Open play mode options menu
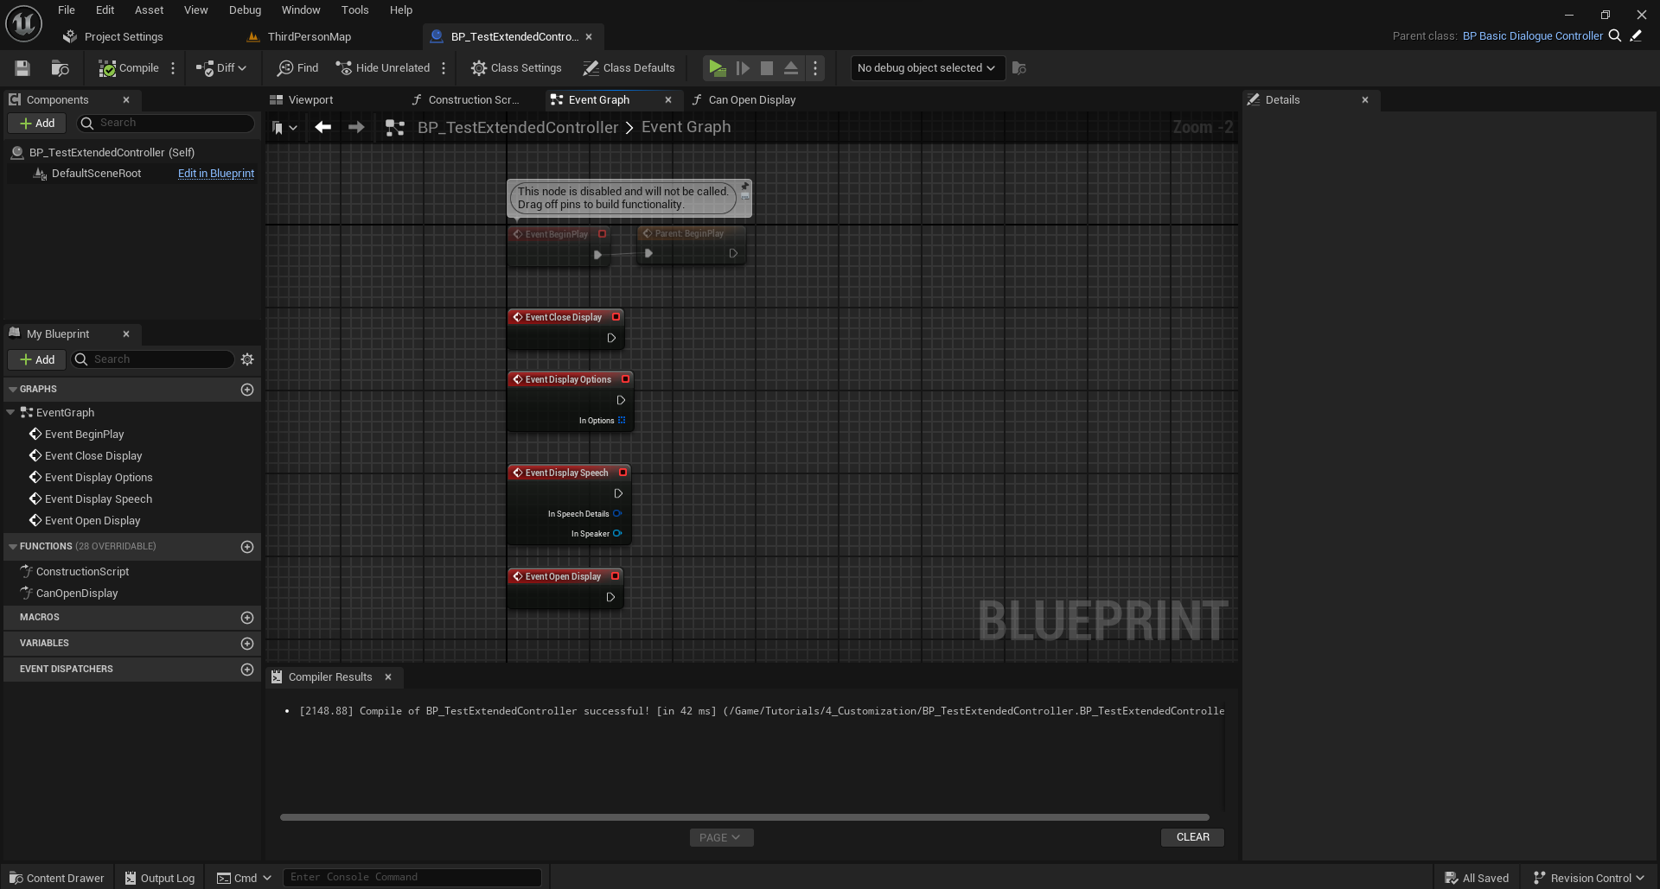The width and height of the screenshot is (1660, 889). (x=815, y=68)
